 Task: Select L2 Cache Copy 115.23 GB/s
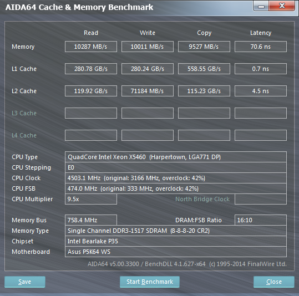[x=204, y=91]
